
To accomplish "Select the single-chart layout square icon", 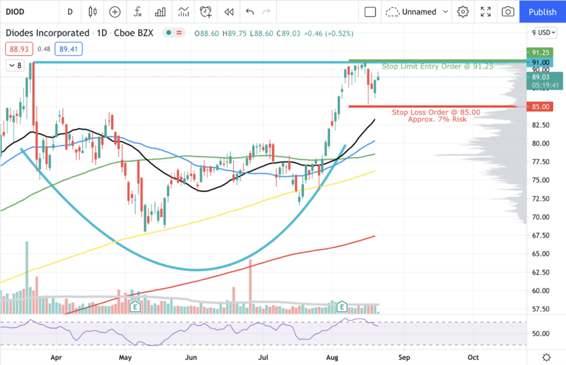I will [x=370, y=12].
